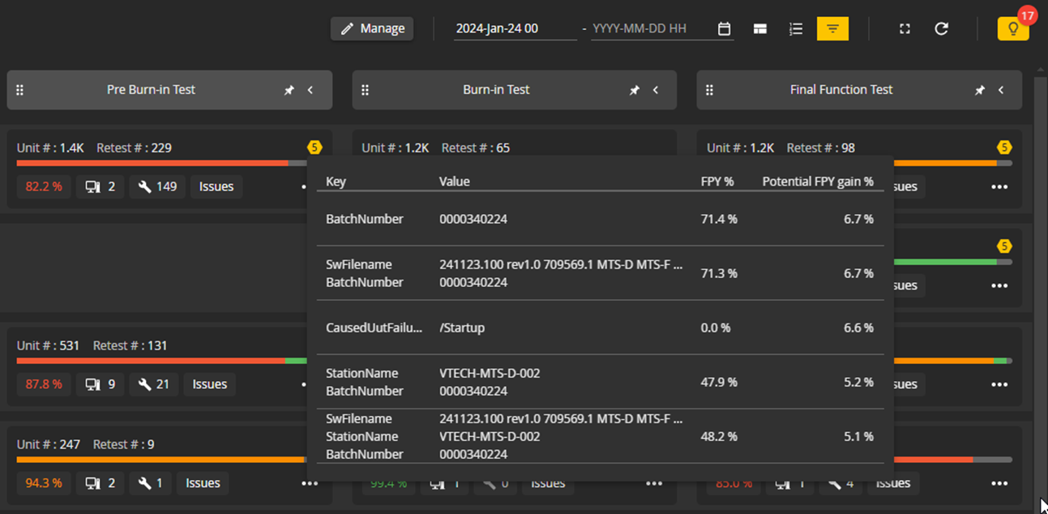The width and height of the screenshot is (1048, 514).
Task: Open lightbulb insights with 17 notifications
Action: (1013, 29)
